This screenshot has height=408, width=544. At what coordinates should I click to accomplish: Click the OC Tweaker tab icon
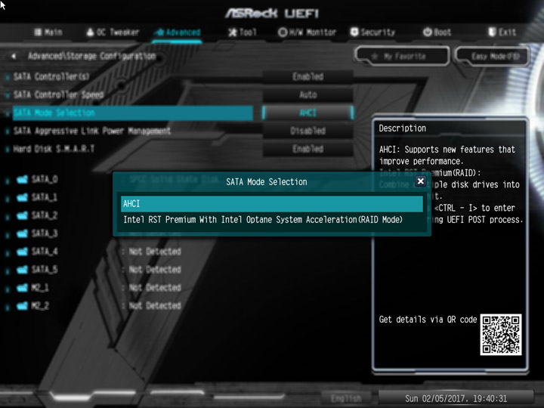pyautogui.click(x=90, y=32)
